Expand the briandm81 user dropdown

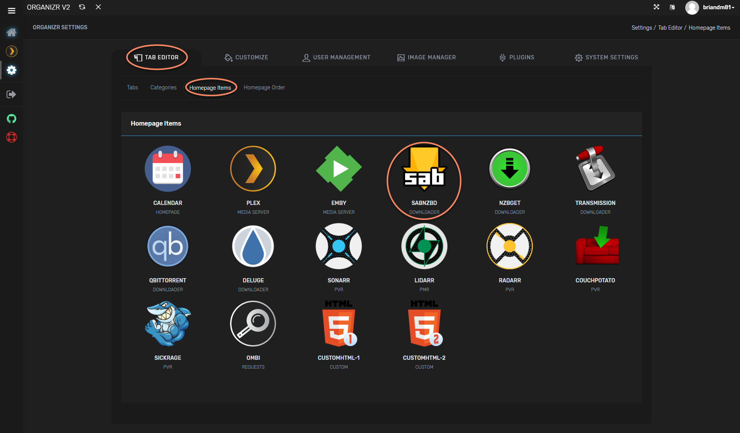coord(718,7)
